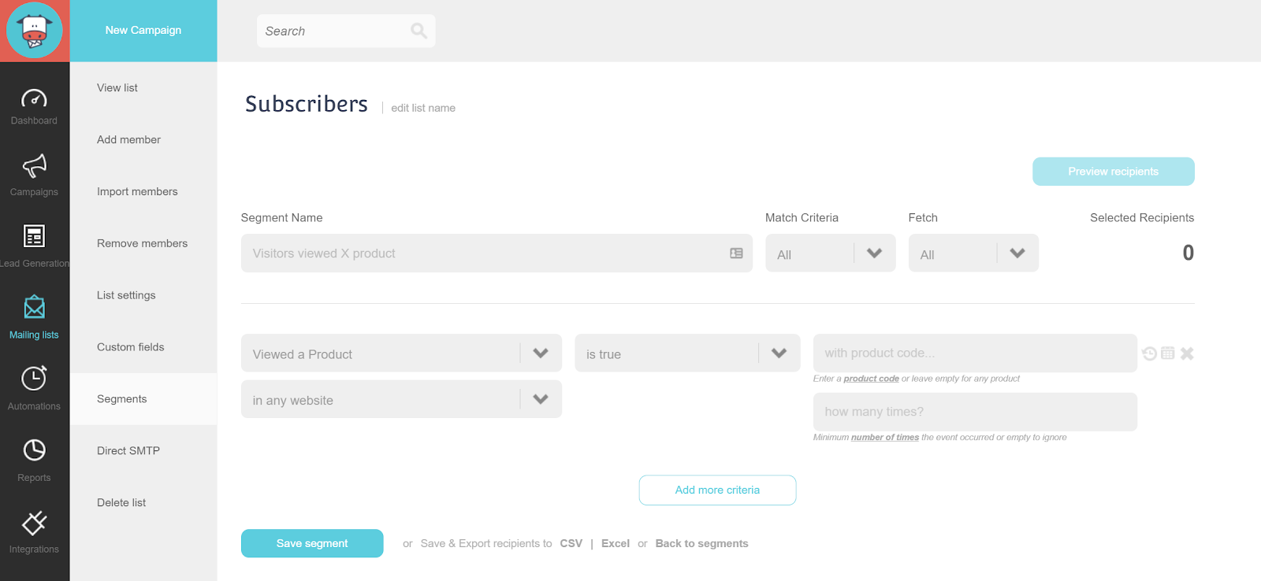
Task: Open Integrations plug icon
Action: coord(34,523)
